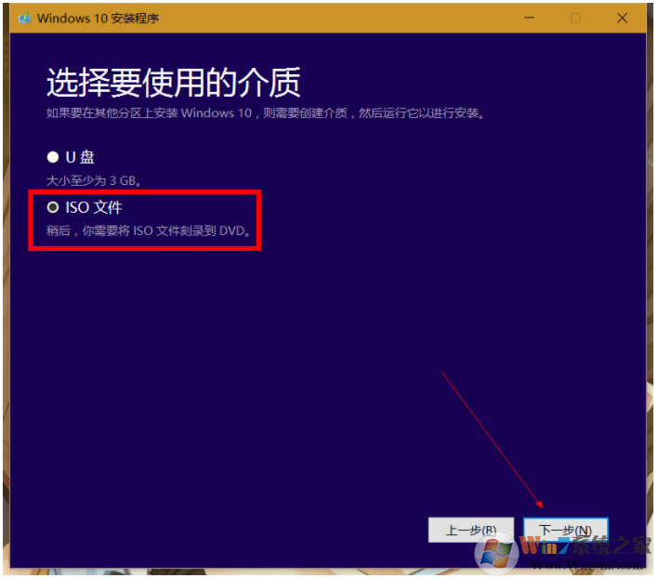Close the Windows 10 安装程序 window
658x578 pixels.
point(622,18)
